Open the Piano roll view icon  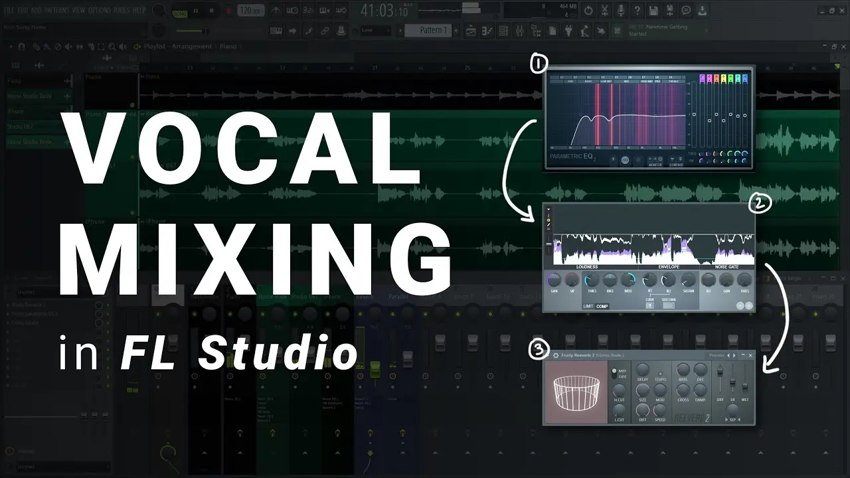click(x=487, y=31)
